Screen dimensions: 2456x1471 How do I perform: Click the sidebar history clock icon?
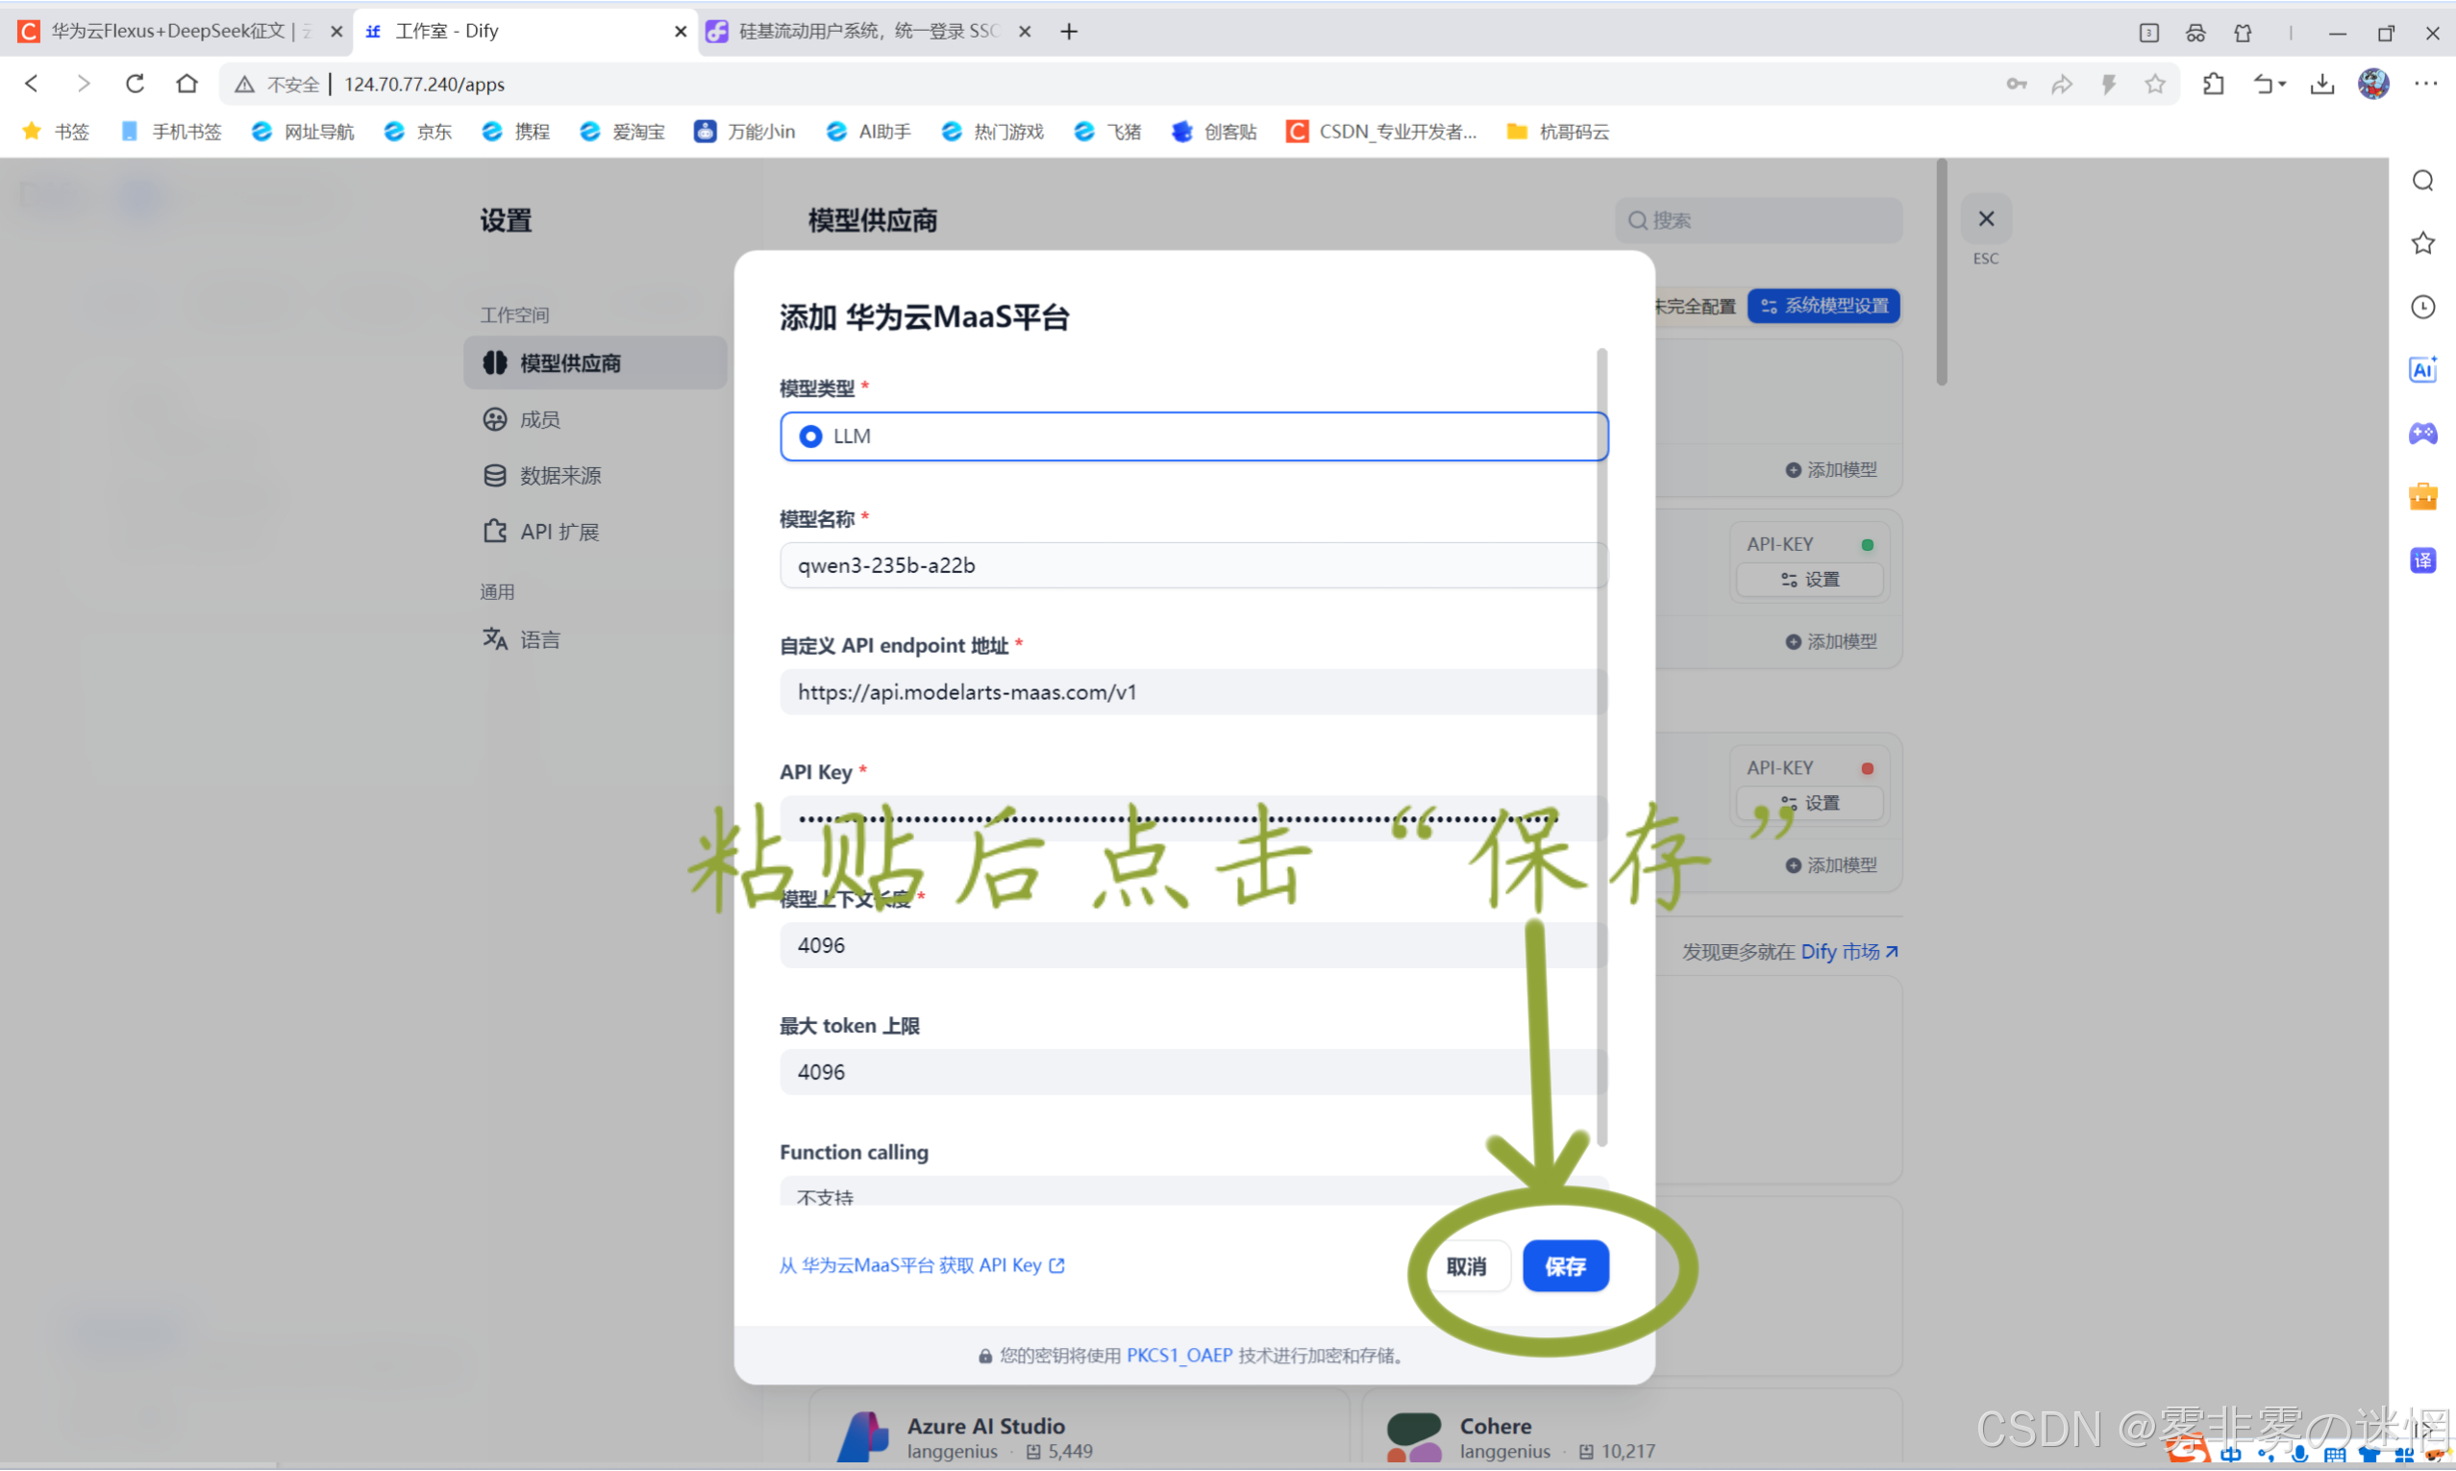point(2423,308)
